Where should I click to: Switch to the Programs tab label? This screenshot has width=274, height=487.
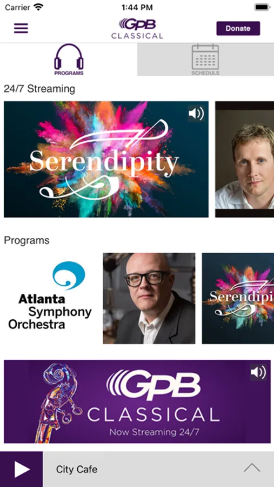coord(69,74)
